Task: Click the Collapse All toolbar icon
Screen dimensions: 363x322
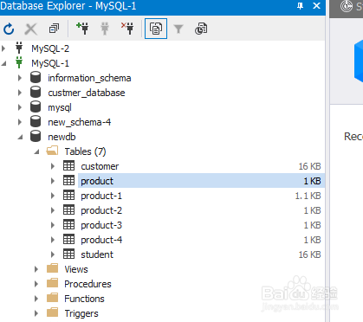Action: click(x=54, y=29)
